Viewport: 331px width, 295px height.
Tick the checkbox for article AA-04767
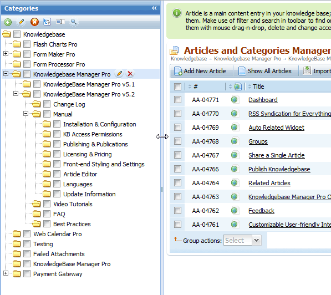pos(178,155)
